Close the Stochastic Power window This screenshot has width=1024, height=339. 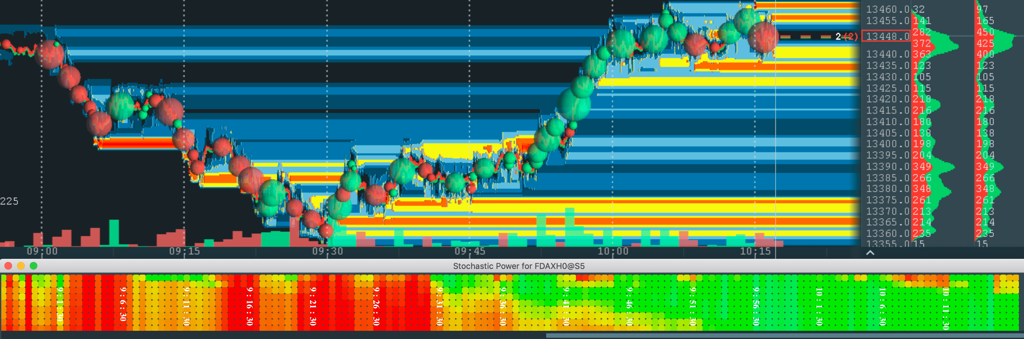tap(8, 266)
